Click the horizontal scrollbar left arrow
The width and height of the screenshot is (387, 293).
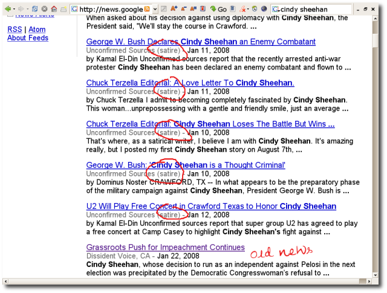[5, 281]
